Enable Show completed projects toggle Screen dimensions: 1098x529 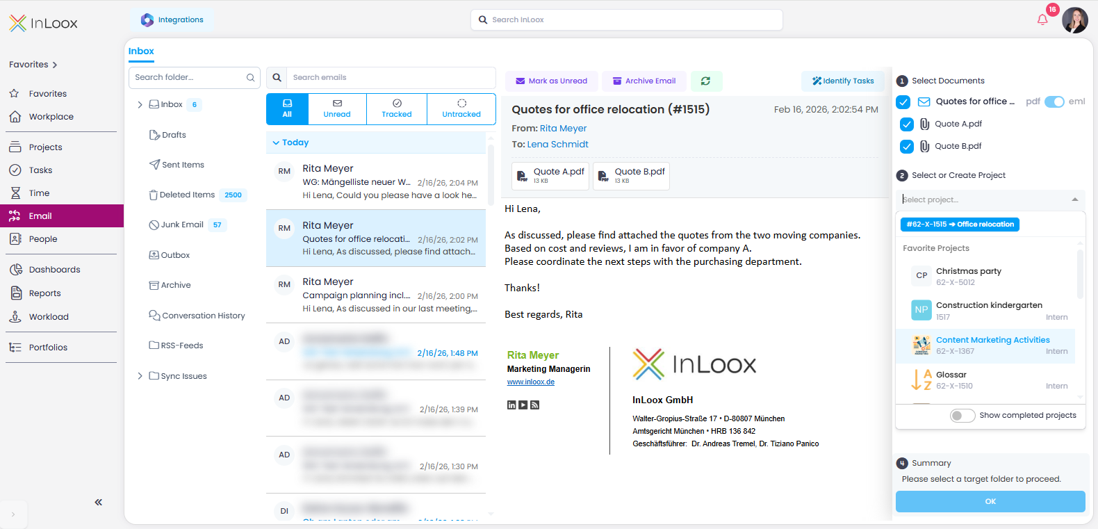962,416
